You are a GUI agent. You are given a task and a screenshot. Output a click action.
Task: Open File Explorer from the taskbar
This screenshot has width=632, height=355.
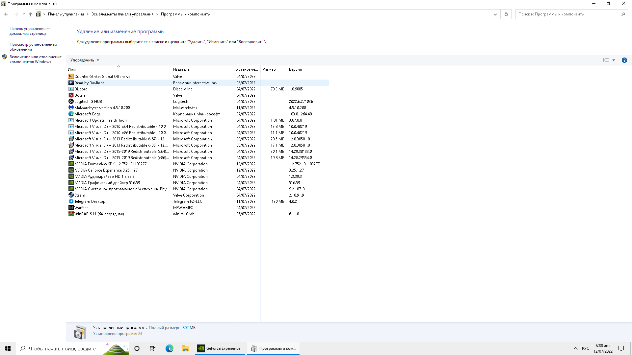(185, 348)
